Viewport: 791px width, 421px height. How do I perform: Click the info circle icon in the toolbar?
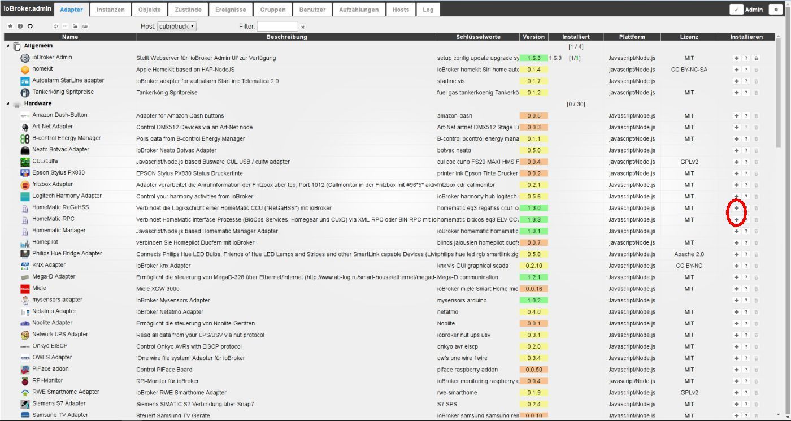click(x=20, y=27)
